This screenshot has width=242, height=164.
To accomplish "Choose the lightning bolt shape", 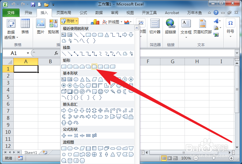I will point(113,92).
